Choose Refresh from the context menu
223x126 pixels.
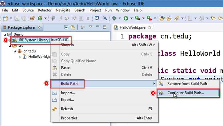coord(105,109)
